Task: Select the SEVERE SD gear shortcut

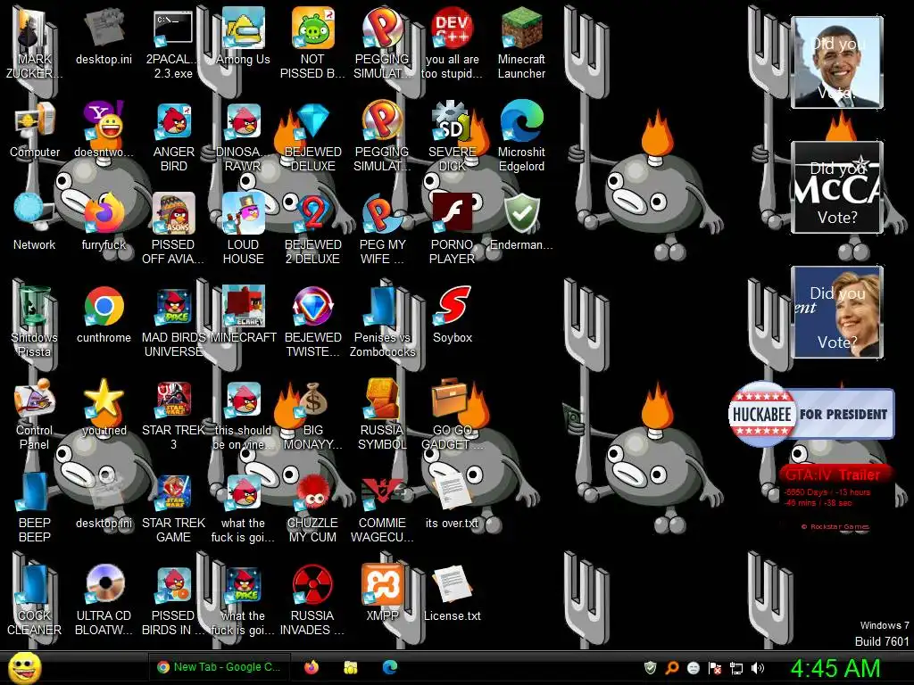Action: pos(452,136)
